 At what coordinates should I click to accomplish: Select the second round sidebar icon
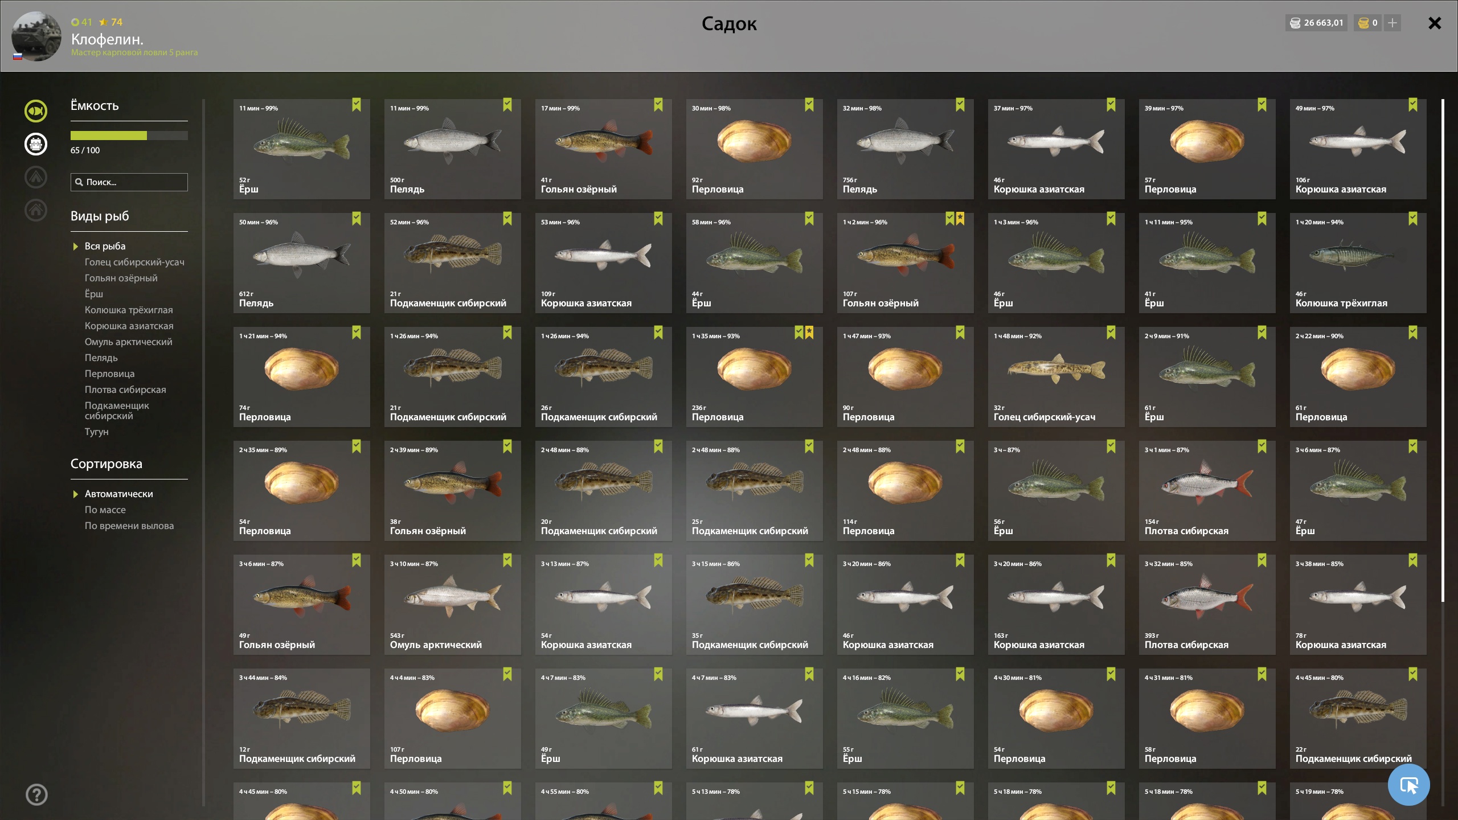(x=36, y=144)
